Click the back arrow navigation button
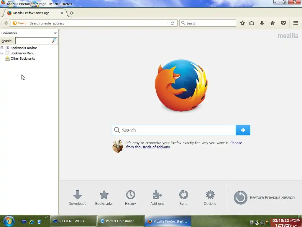Image resolution: width=302 pixels, height=227 pixels. [6, 23]
